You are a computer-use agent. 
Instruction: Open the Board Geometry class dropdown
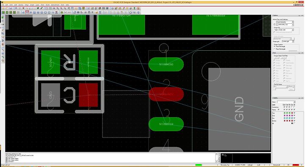(285, 22)
